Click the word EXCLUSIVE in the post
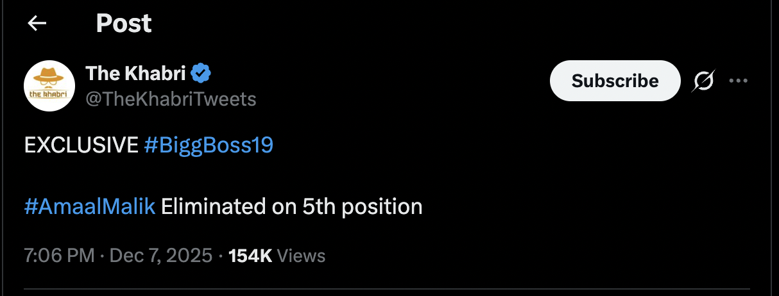 click(81, 145)
